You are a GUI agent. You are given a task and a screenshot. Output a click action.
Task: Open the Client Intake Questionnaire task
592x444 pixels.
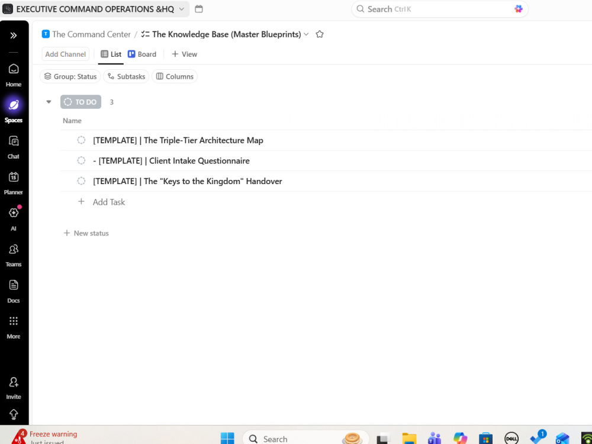(172, 161)
